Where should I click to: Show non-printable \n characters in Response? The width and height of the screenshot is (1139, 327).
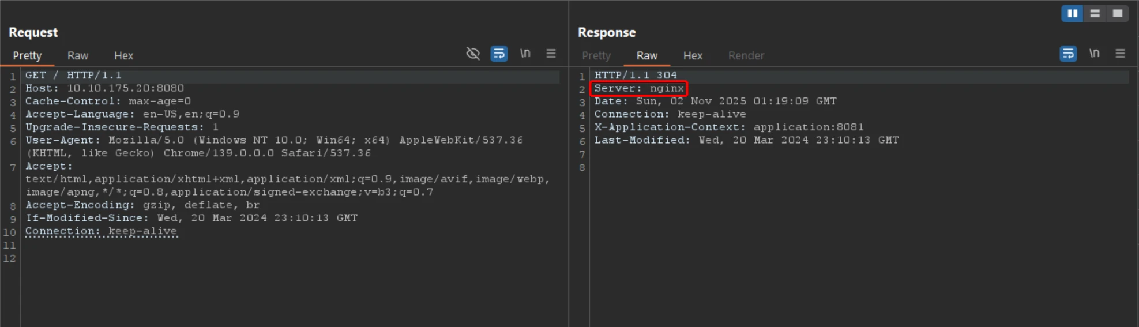coord(1094,54)
